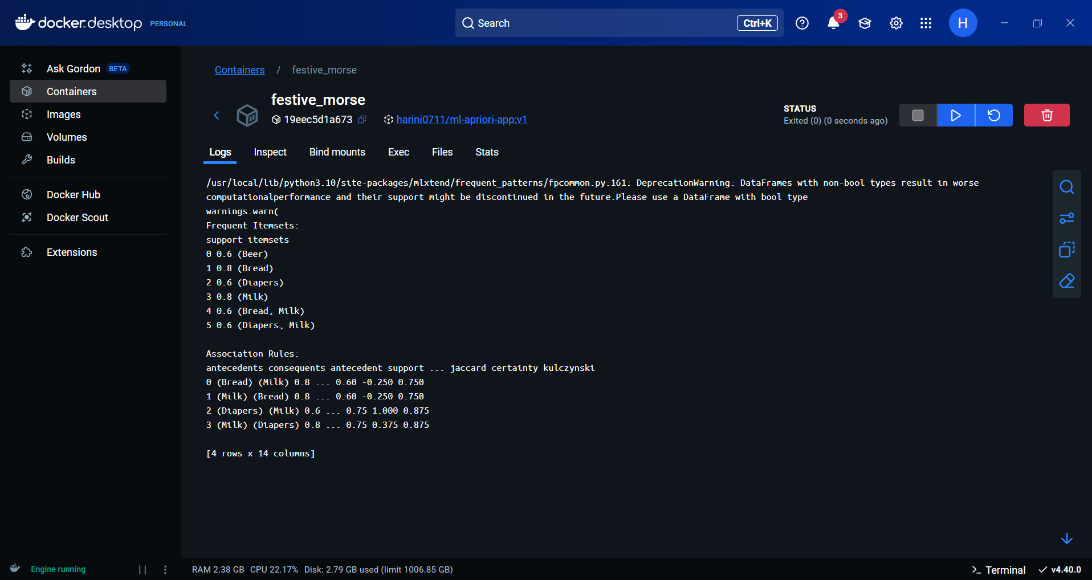
Task: Pause the Docker engine
Action: pos(142,570)
